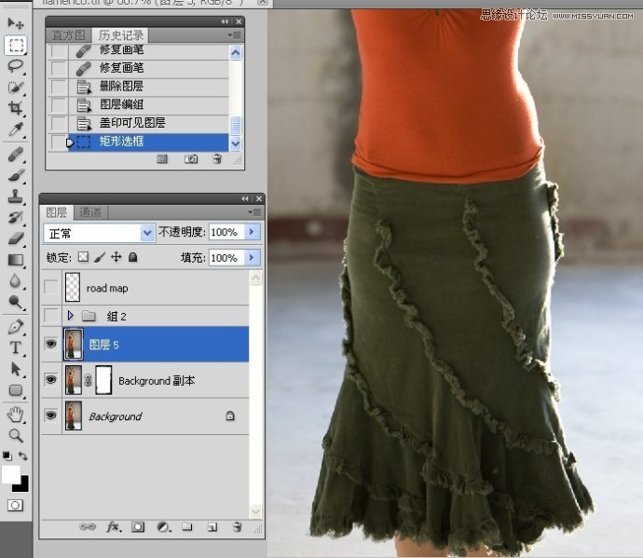Viewport: 643px width, 558px height.
Task: Swap foreground and background colors
Action: (23, 456)
